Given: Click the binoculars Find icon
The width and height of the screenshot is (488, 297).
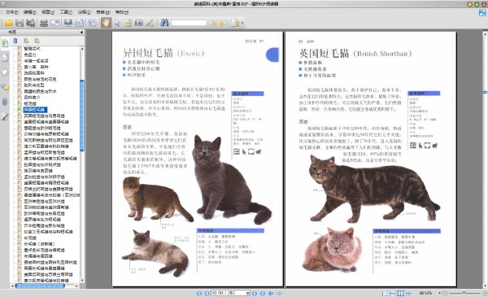Looking at the screenshot, I should (164, 23).
